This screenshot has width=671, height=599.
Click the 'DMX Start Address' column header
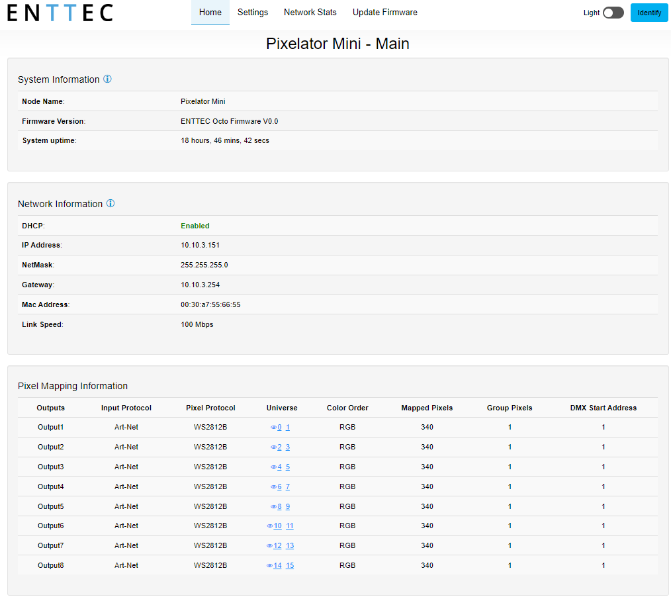tap(604, 408)
